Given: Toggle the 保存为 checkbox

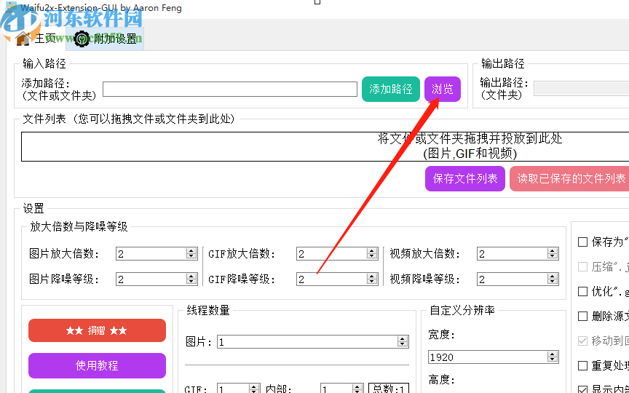Looking at the screenshot, I should (x=583, y=242).
